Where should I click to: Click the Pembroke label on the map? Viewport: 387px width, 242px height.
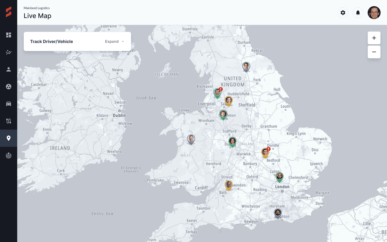[155, 180]
